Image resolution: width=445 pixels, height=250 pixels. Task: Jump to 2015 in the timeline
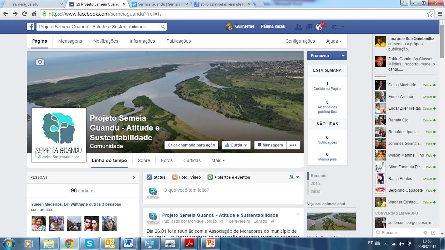315,184
